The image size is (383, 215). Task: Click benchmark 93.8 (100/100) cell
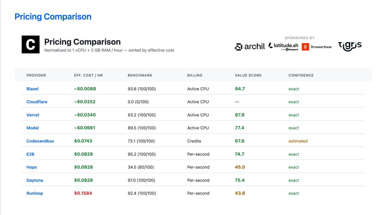click(x=142, y=89)
